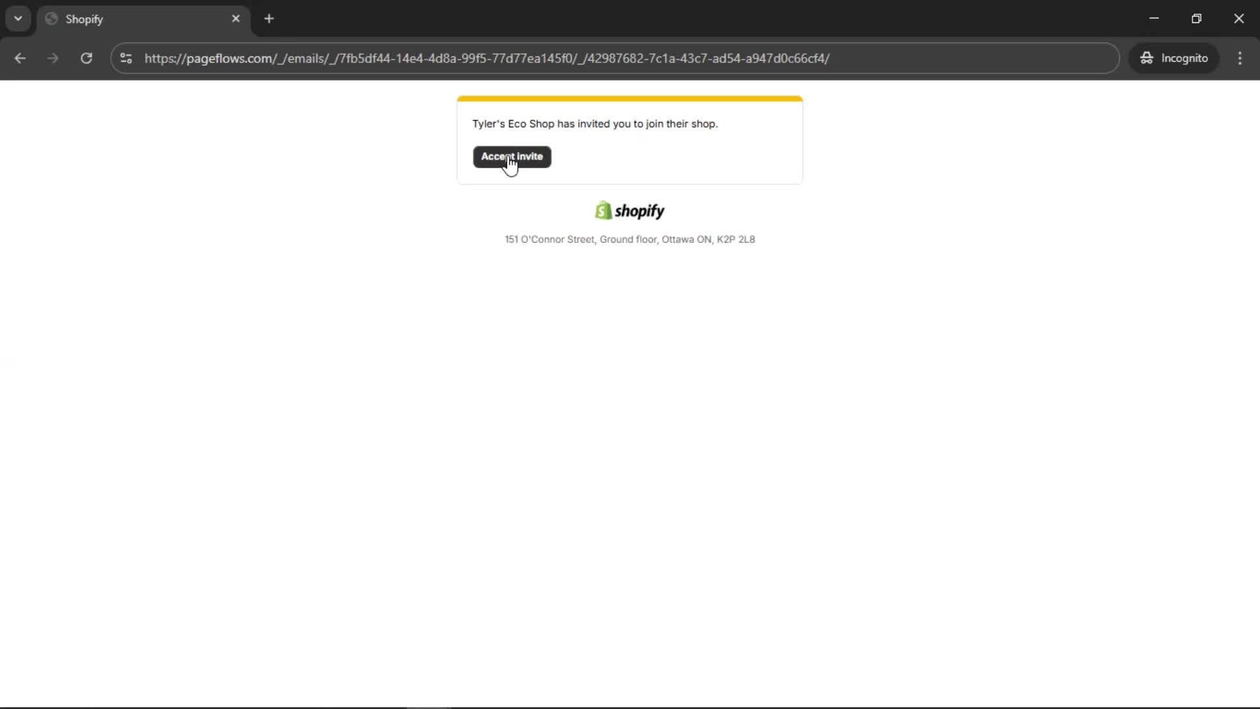Restore down the browser window
This screenshot has height=709, width=1260.
tap(1196, 19)
